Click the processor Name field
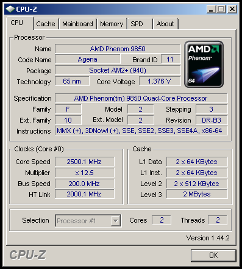242x269 pixels. click(x=118, y=49)
